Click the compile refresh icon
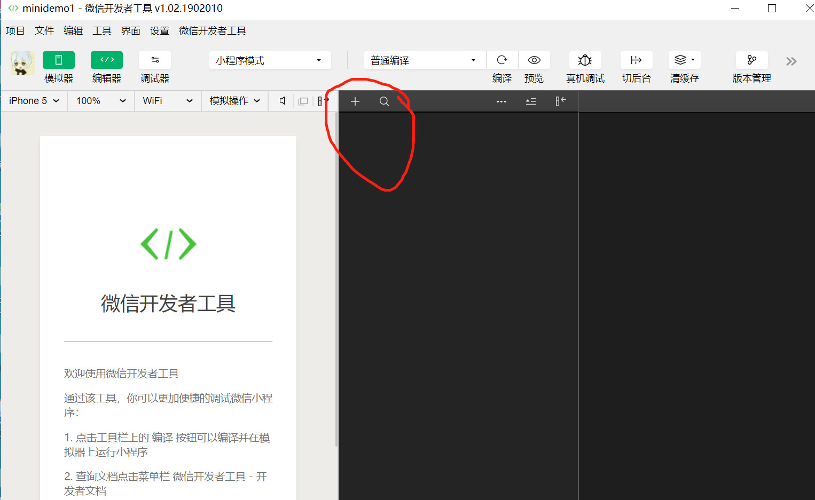This screenshot has width=815, height=500. click(x=502, y=60)
